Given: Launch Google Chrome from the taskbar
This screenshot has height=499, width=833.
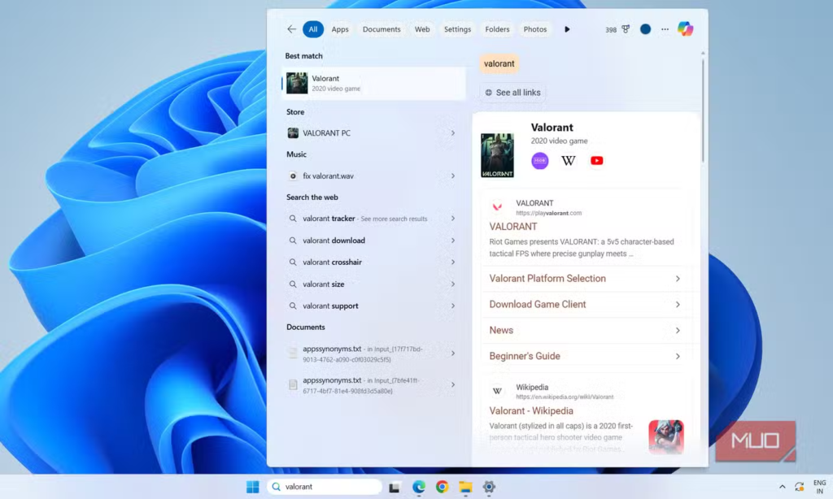Looking at the screenshot, I should point(442,487).
